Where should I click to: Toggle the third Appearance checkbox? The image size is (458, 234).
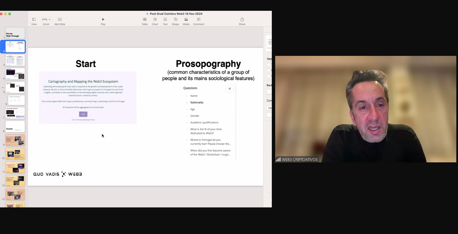click(x=268, y=76)
